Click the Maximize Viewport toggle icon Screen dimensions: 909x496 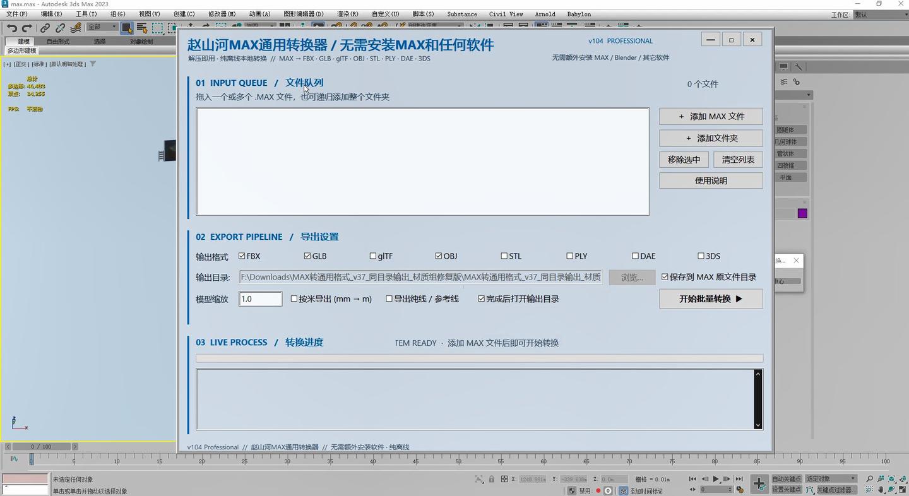click(x=903, y=490)
